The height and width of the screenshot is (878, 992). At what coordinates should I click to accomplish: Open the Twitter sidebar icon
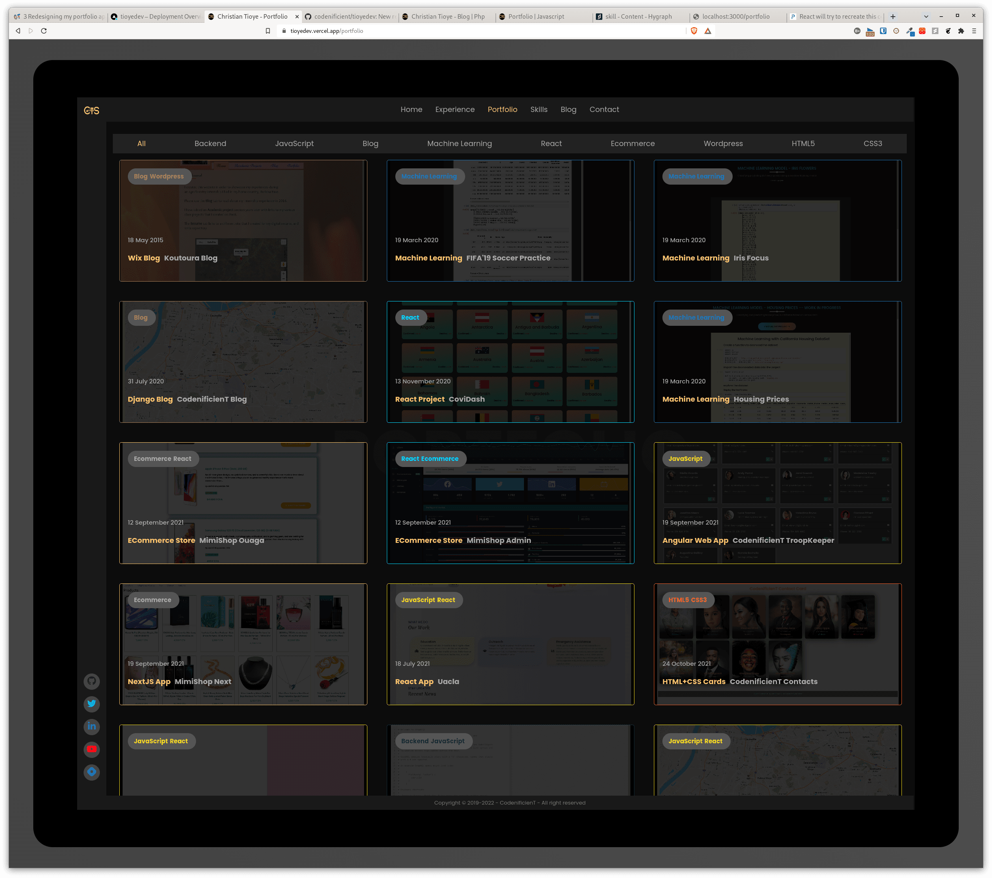click(x=91, y=704)
